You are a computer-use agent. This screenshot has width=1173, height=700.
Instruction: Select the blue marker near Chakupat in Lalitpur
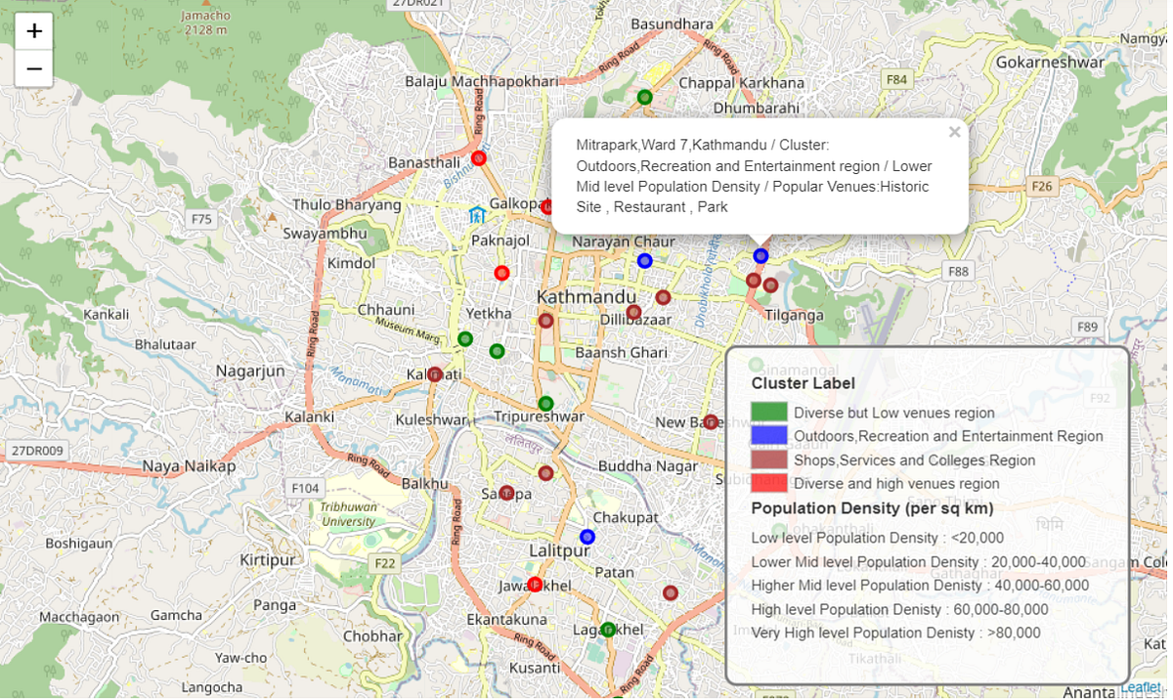click(586, 536)
